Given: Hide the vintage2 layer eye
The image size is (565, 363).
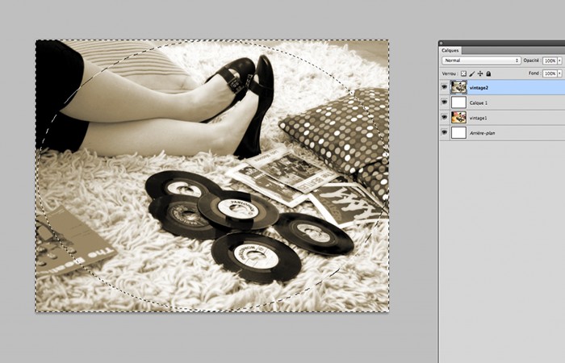Looking at the screenshot, I should [444, 87].
